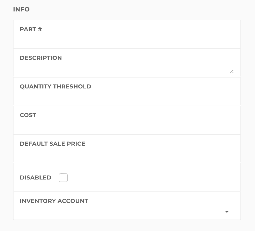Click the Default Sale Price label

point(53,144)
